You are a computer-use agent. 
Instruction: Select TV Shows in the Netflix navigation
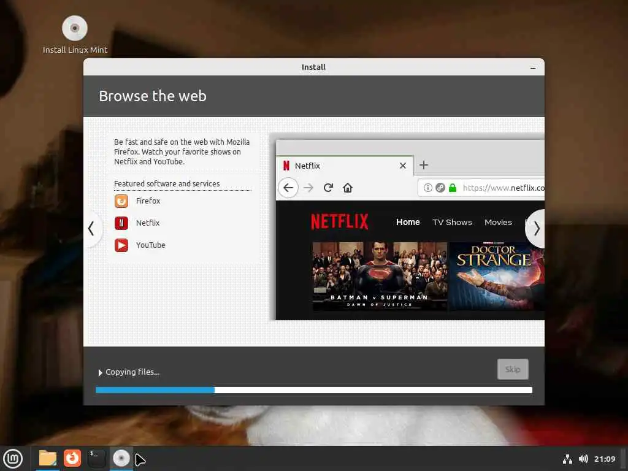452,222
